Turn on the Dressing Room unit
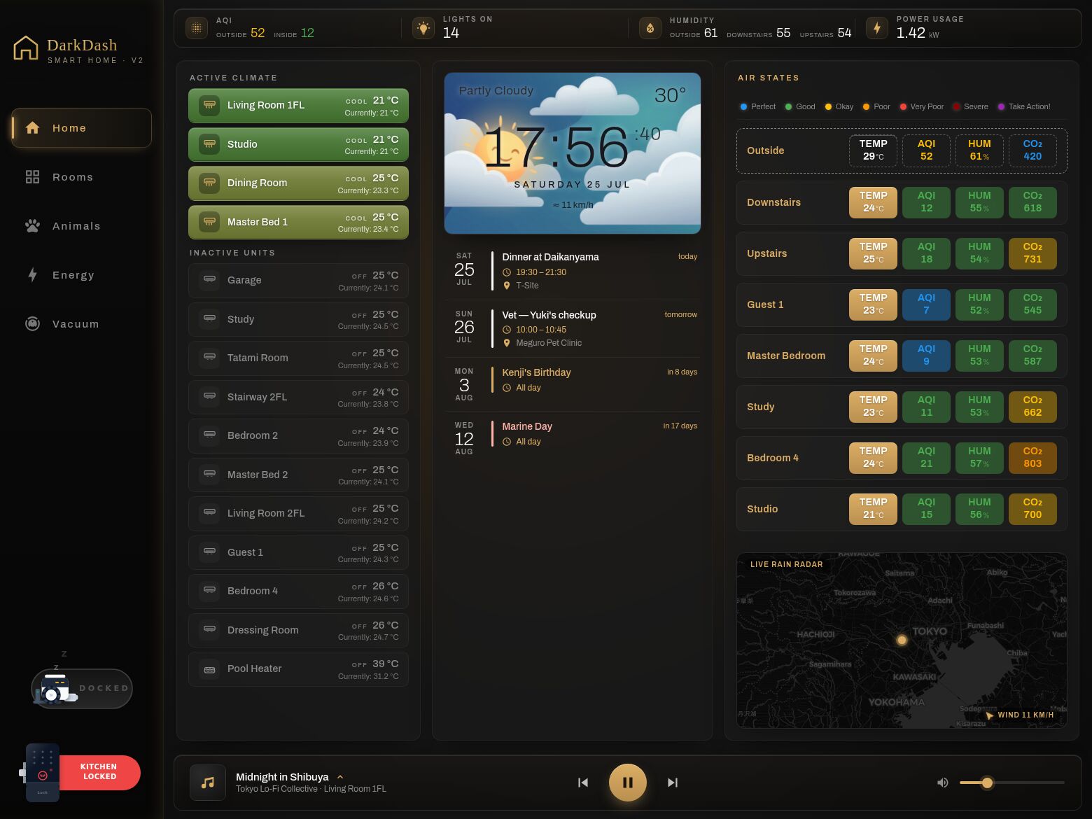Image resolution: width=1092 pixels, height=819 pixels. (x=298, y=630)
